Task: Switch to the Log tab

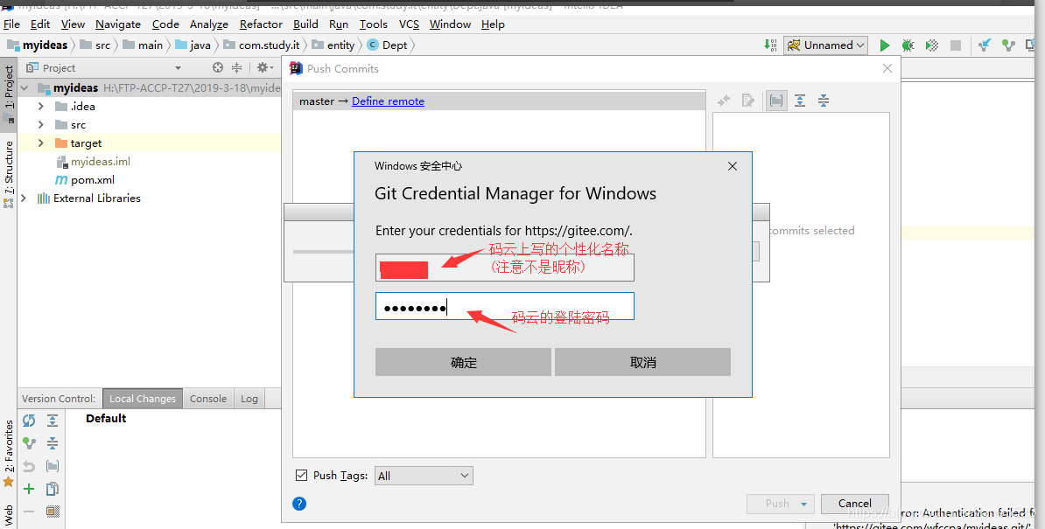Action: point(249,399)
